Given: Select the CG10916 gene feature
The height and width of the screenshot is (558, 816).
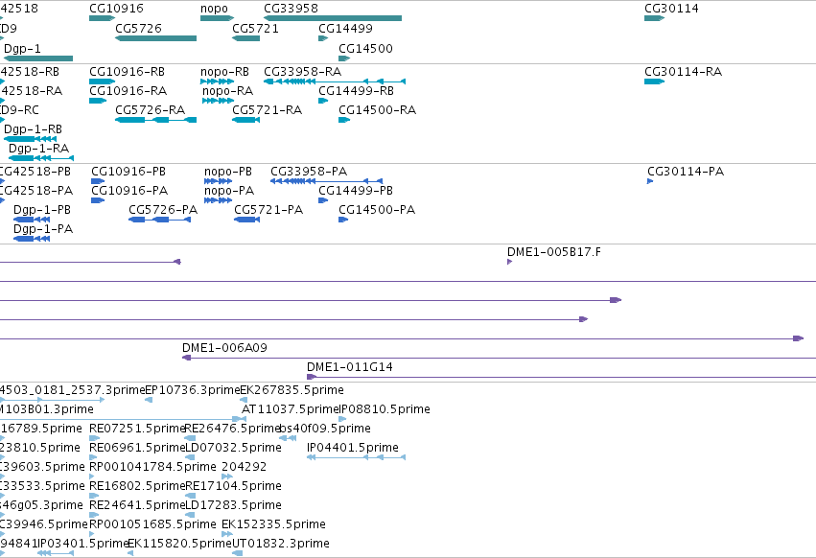Looking at the screenshot, I should pyautogui.click(x=102, y=18).
